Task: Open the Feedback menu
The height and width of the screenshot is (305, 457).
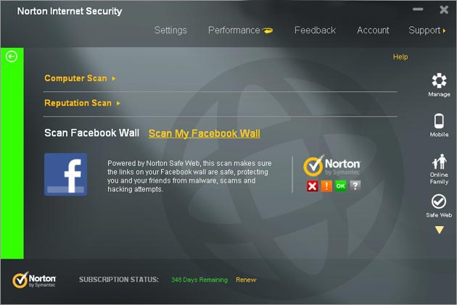Action: pos(315,30)
